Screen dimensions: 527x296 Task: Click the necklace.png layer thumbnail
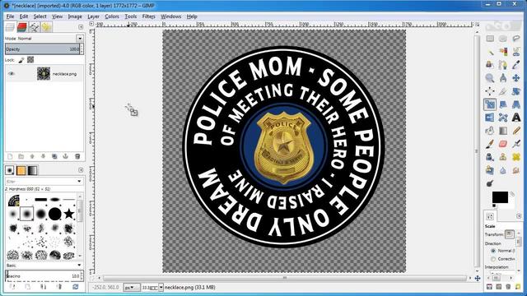[x=44, y=74]
